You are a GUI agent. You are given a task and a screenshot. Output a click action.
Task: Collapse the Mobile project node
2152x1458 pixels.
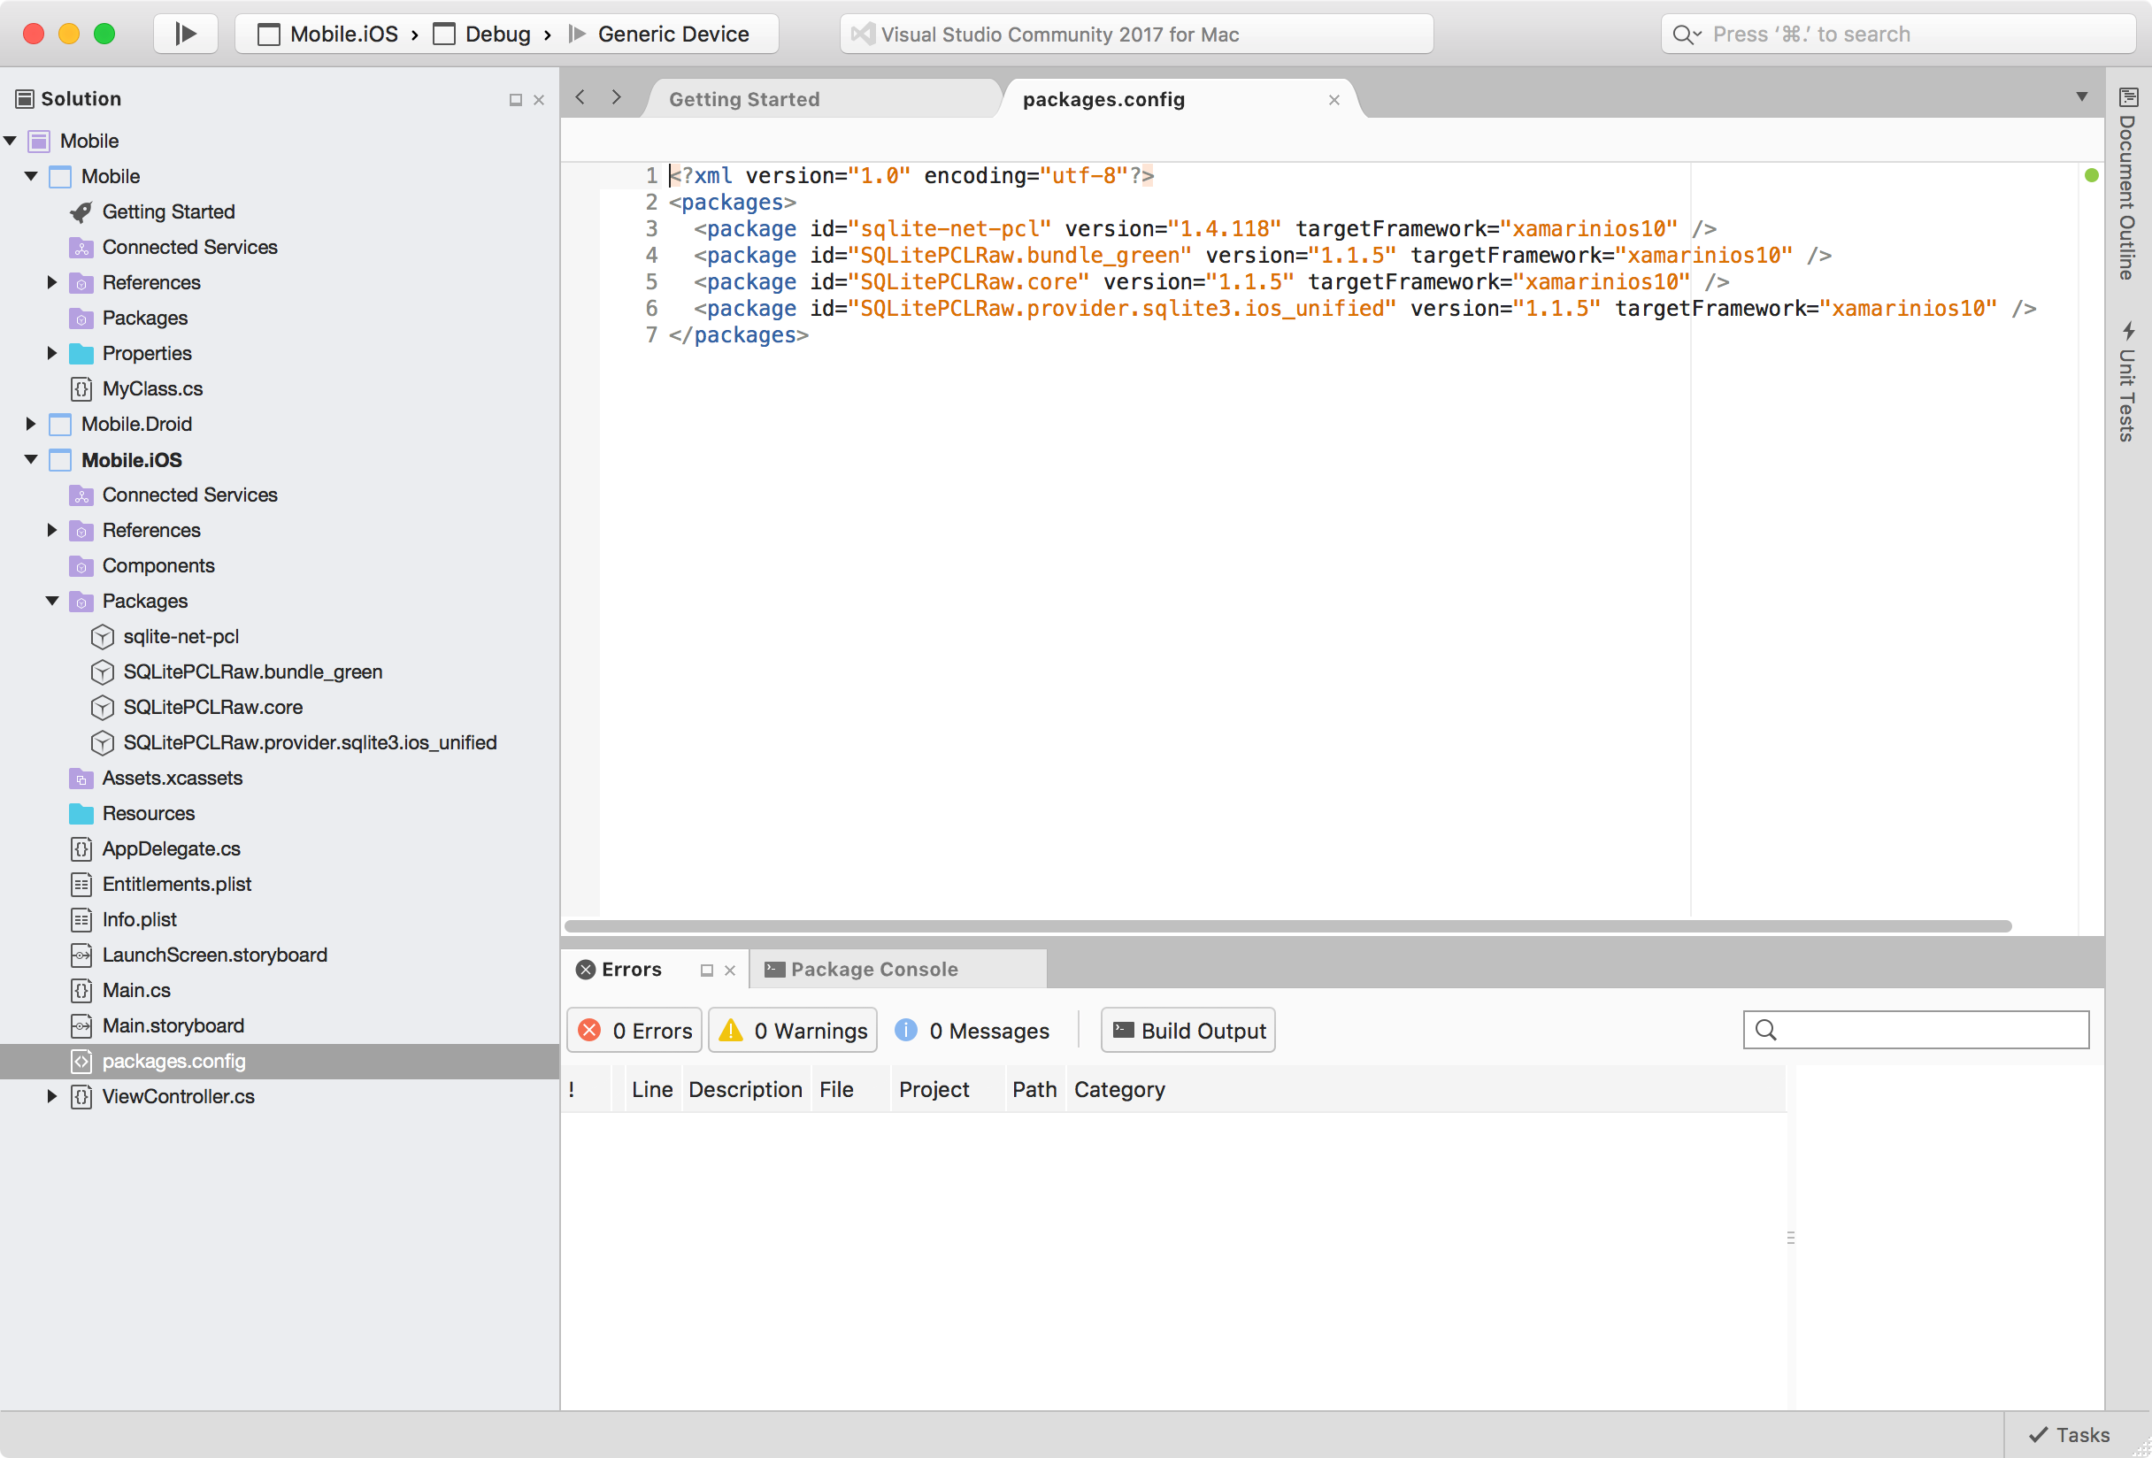pos(32,177)
